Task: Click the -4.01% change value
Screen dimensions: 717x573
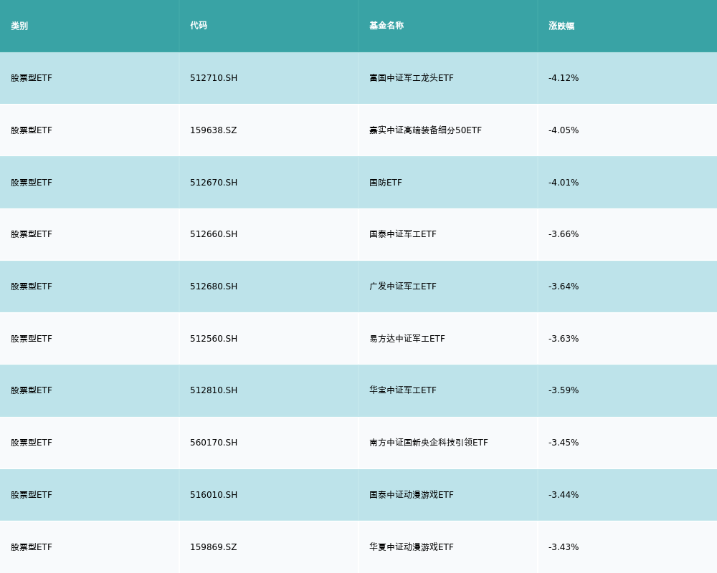Action: tap(564, 183)
